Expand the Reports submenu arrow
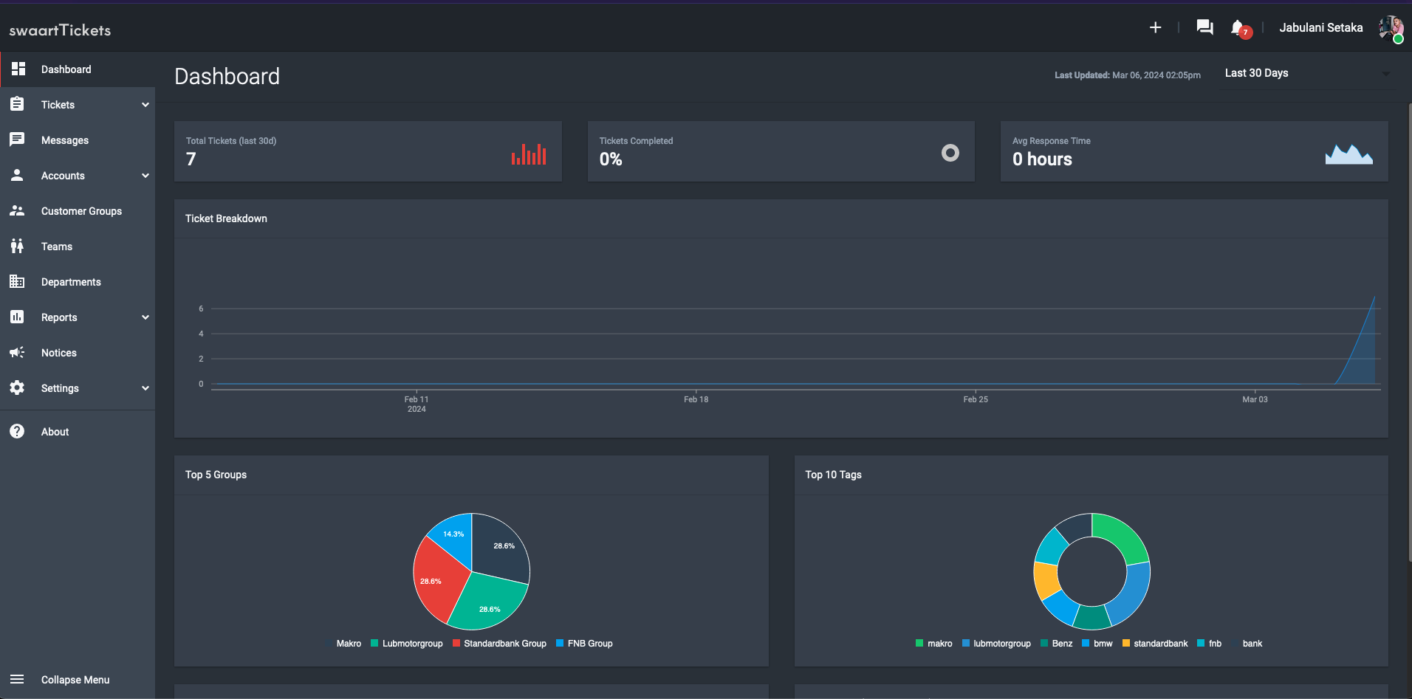Image resolution: width=1412 pixels, height=699 pixels. coord(145,317)
